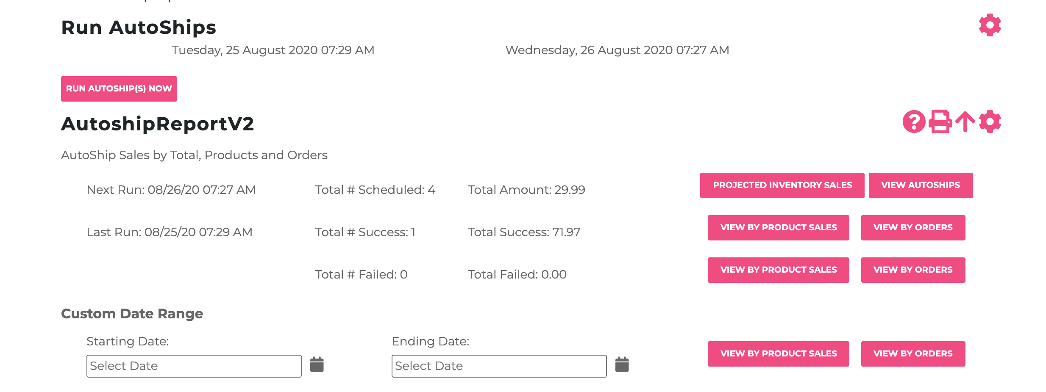Print the AutoshipReportV2 report
Image resolution: width=1046 pixels, height=392 pixels.
click(940, 122)
